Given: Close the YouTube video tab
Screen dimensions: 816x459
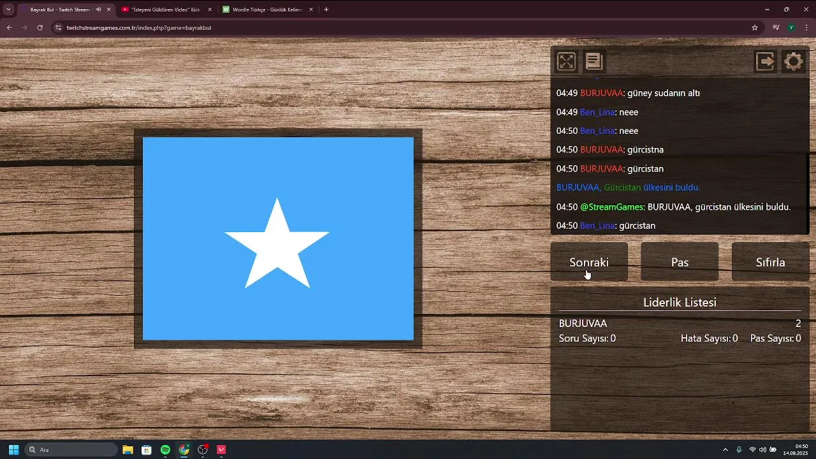Looking at the screenshot, I should tap(210, 10).
